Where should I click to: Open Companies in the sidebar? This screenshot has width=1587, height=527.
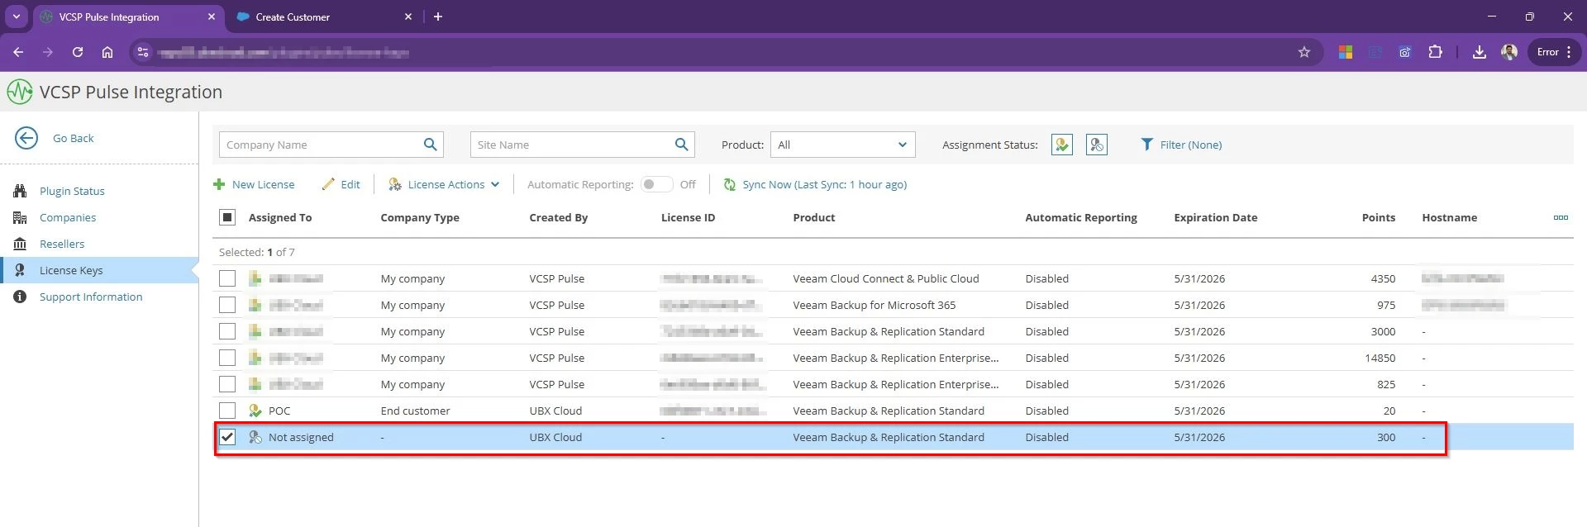tap(68, 217)
